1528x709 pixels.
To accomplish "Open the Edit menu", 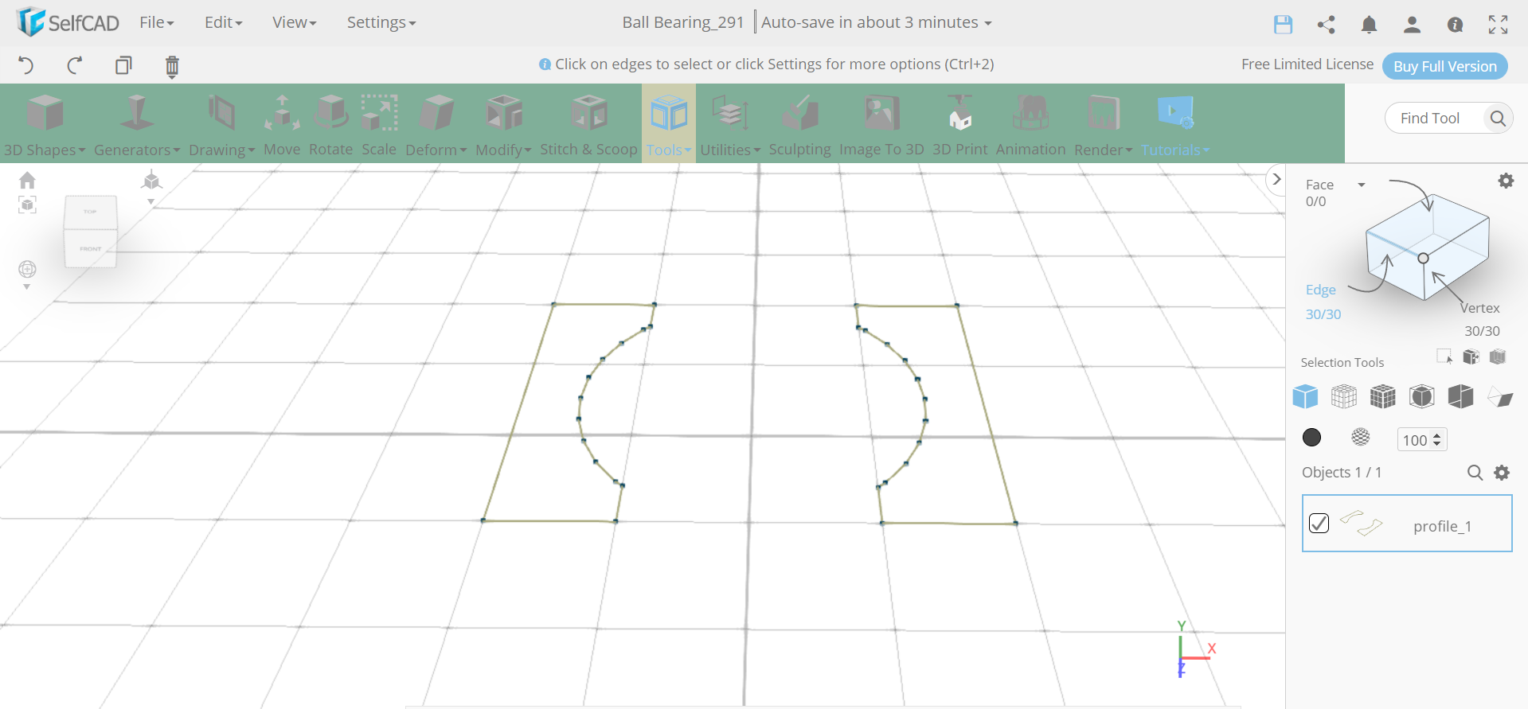I will (x=223, y=22).
